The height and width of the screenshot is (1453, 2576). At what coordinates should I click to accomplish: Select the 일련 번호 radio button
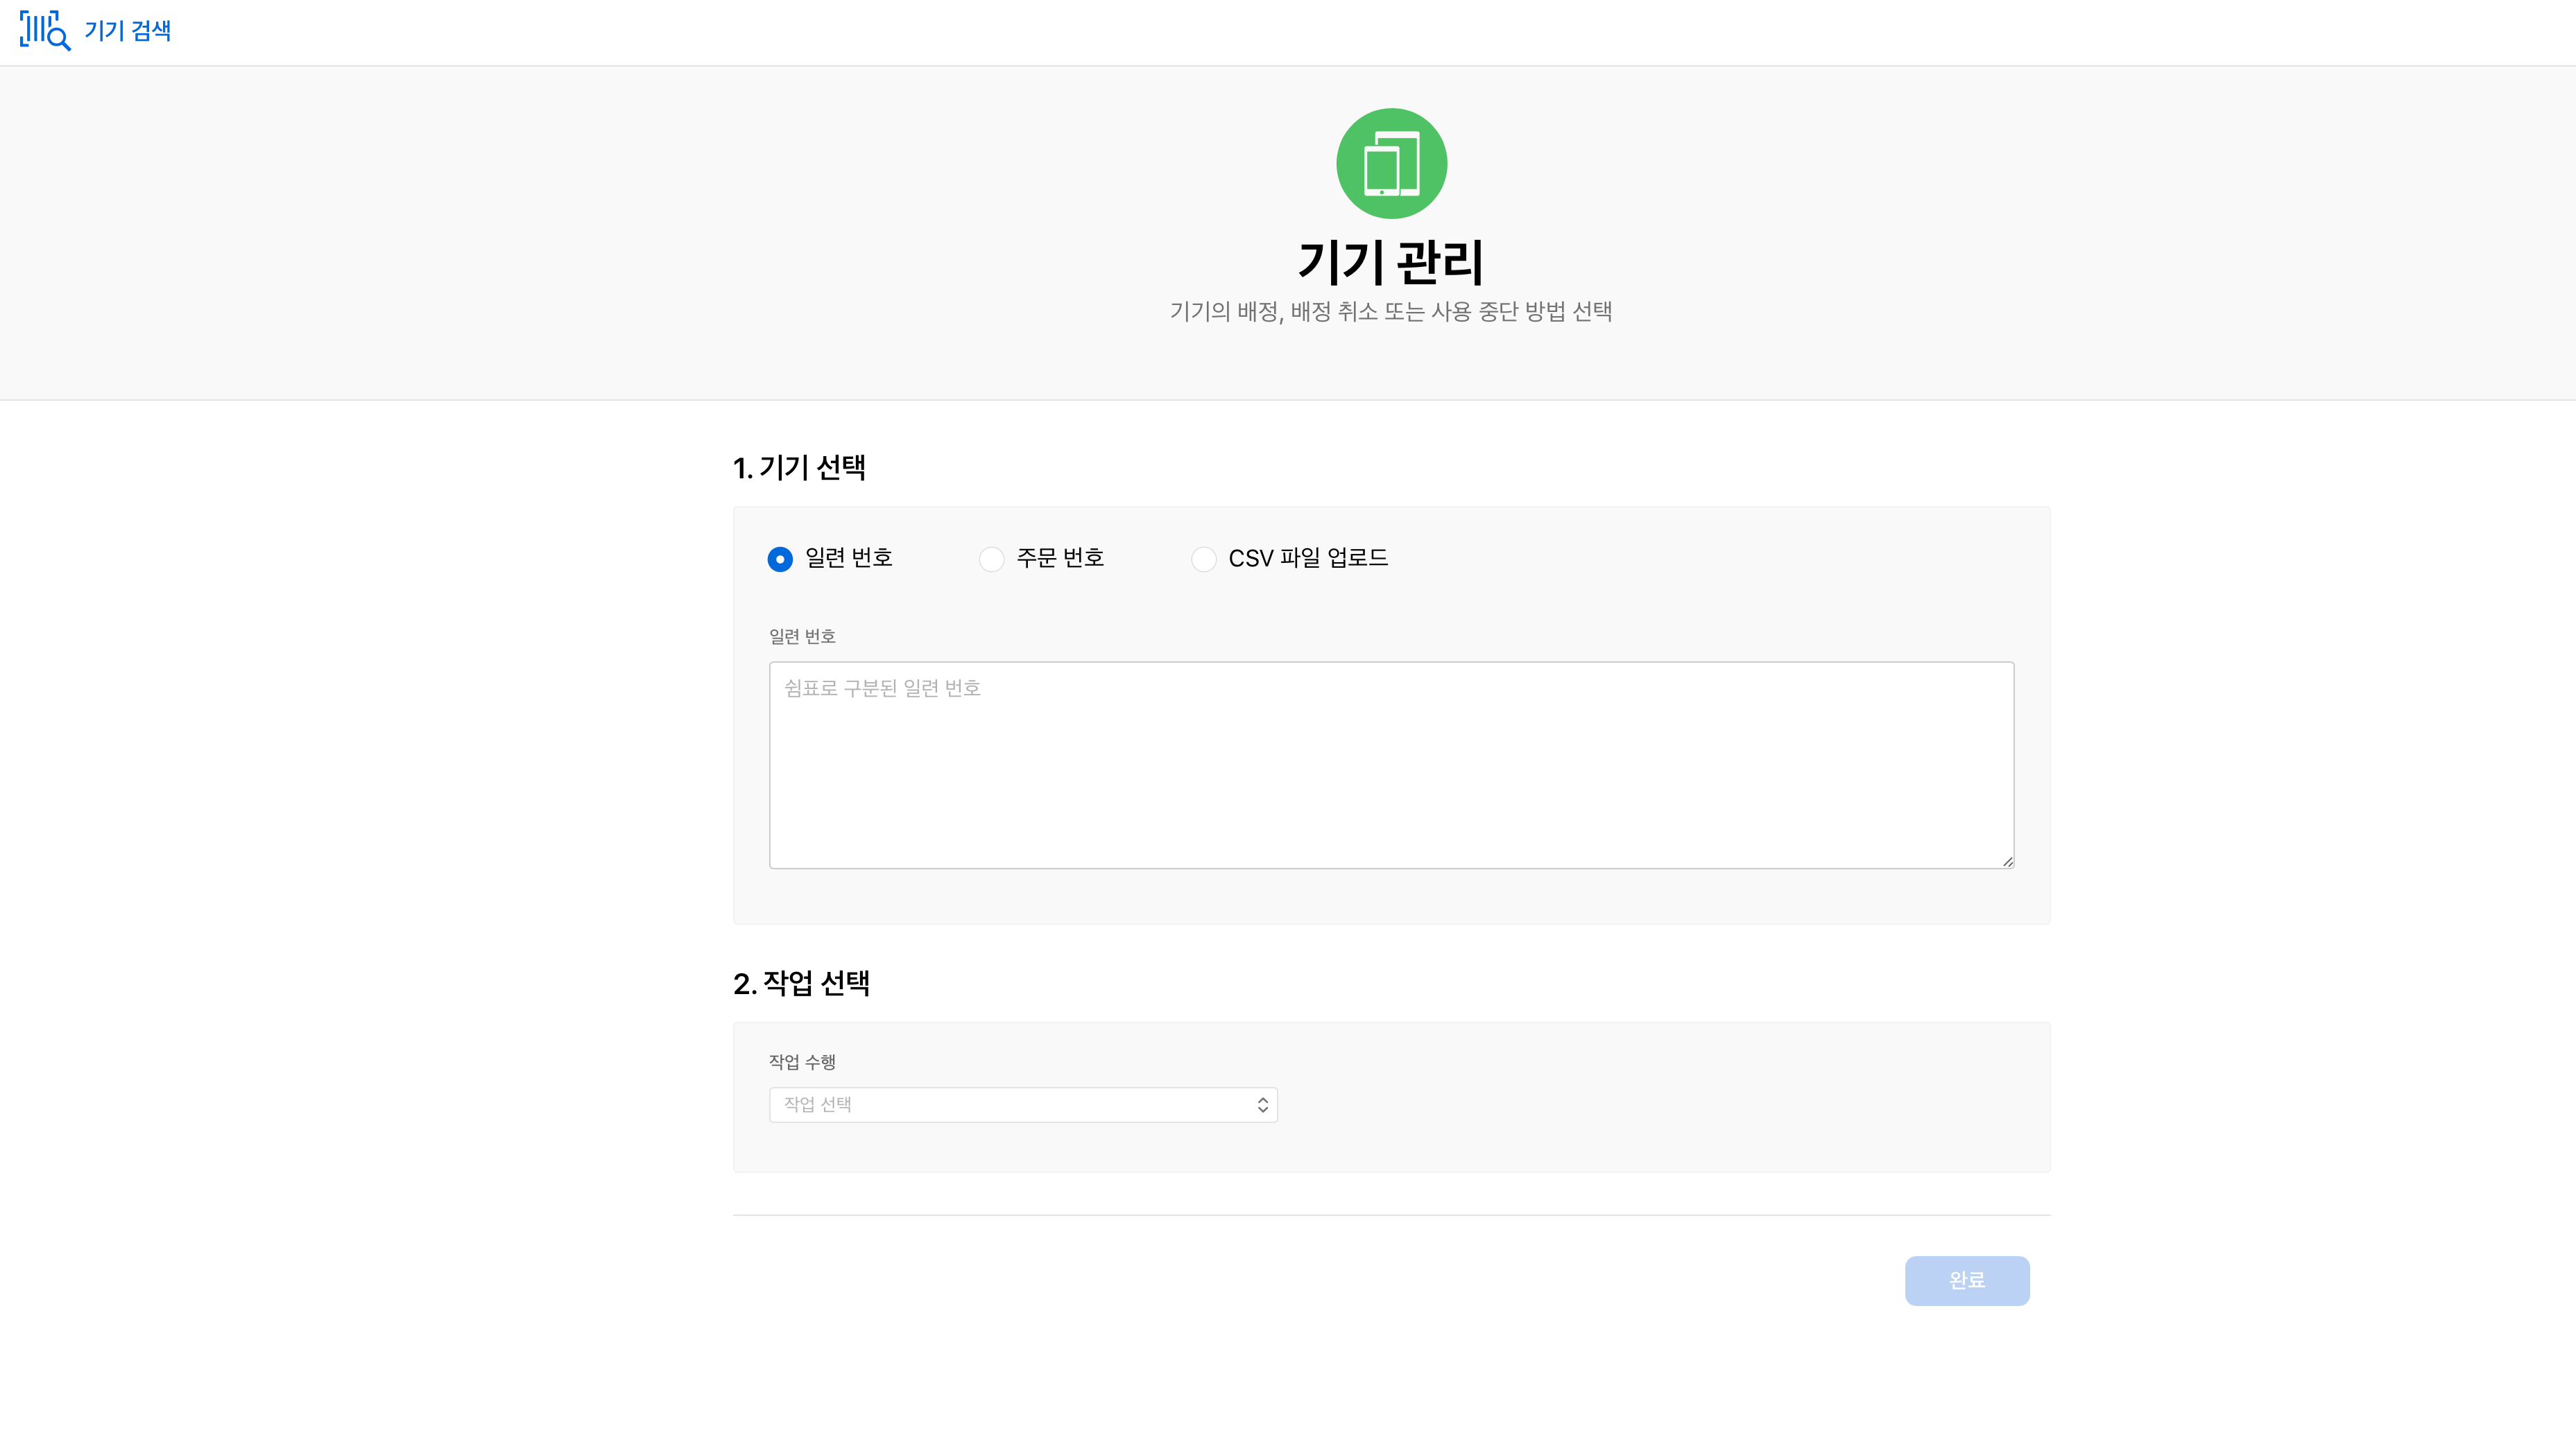click(x=780, y=559)
